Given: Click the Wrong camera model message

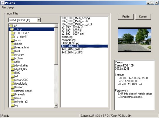Looking at the screenshot, I should tap(130, 97).
